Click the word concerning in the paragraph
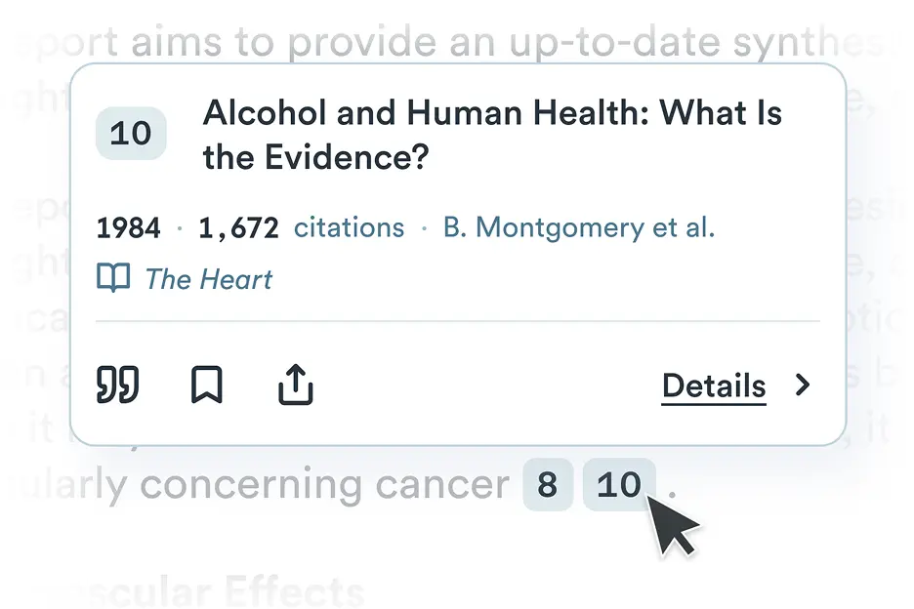Viewport: 914px width, 609px height. click(251, 485)
